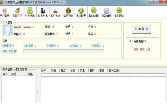167x107 pixels.
Task: Click the 银币 label in 个人信息
Action: (x=68, y=34)
